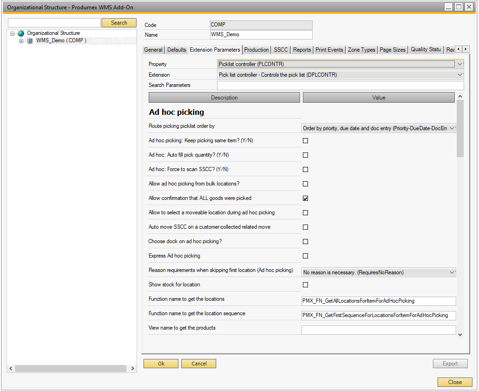Switch to the SSCC tab
Image resolution: width=479 pixels, height=391 pixels.
tap(281, 49)
